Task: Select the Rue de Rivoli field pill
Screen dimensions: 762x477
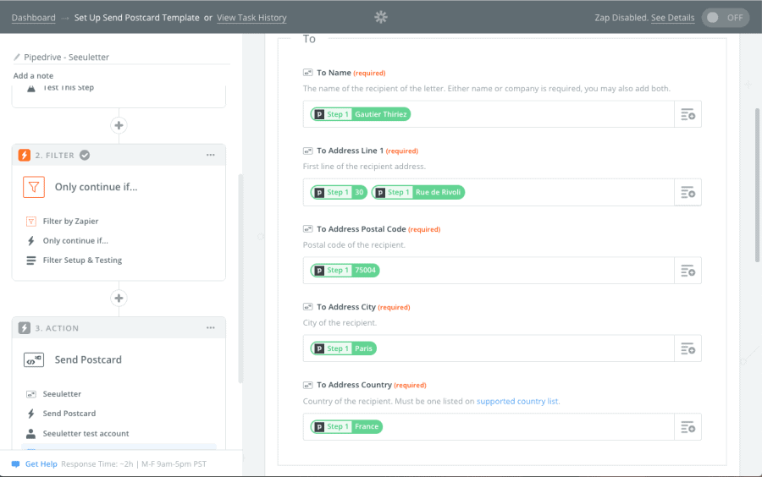Action: pos(418,192)
